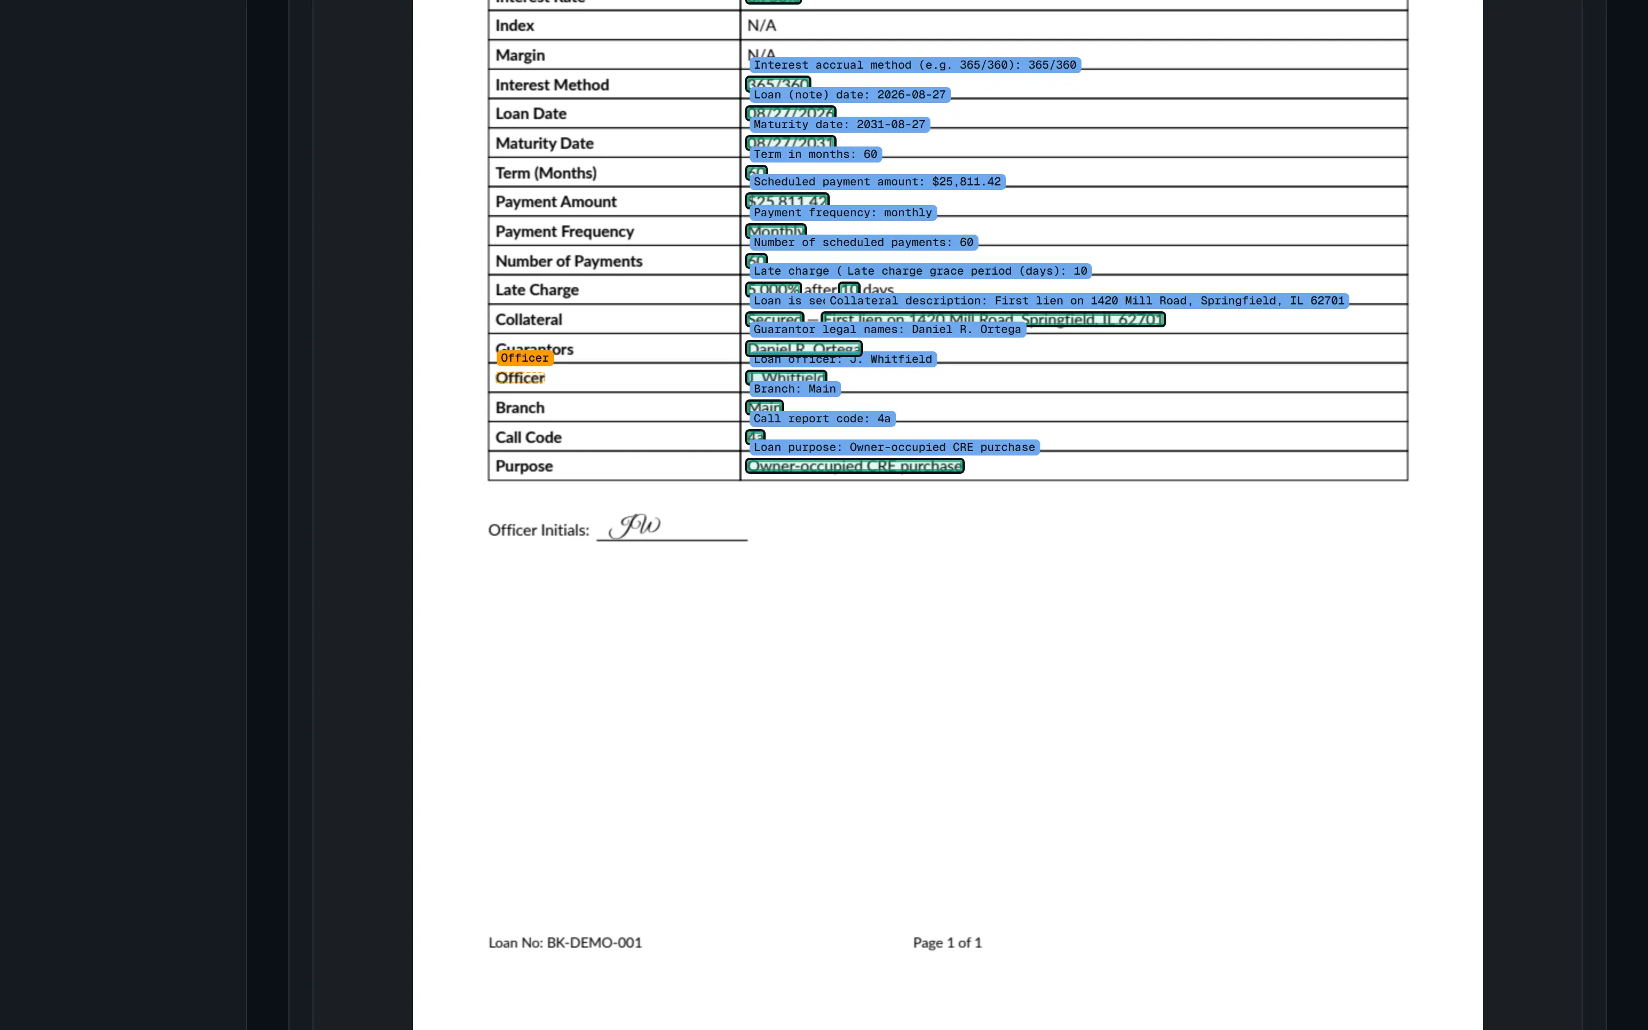Click the "Loan Date" row label

coord(530,114)
